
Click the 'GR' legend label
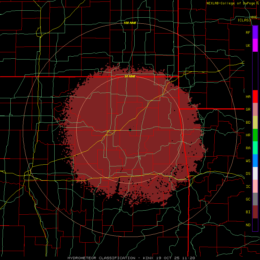pyautogui.click(x=248, y=109)
